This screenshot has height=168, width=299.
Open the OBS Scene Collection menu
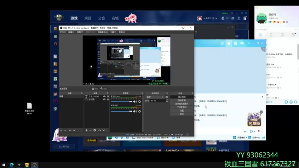(x=103, y=32)
